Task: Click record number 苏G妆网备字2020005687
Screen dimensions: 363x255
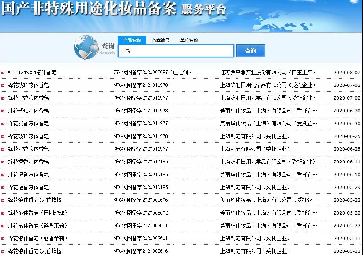Action: point(141,73)
